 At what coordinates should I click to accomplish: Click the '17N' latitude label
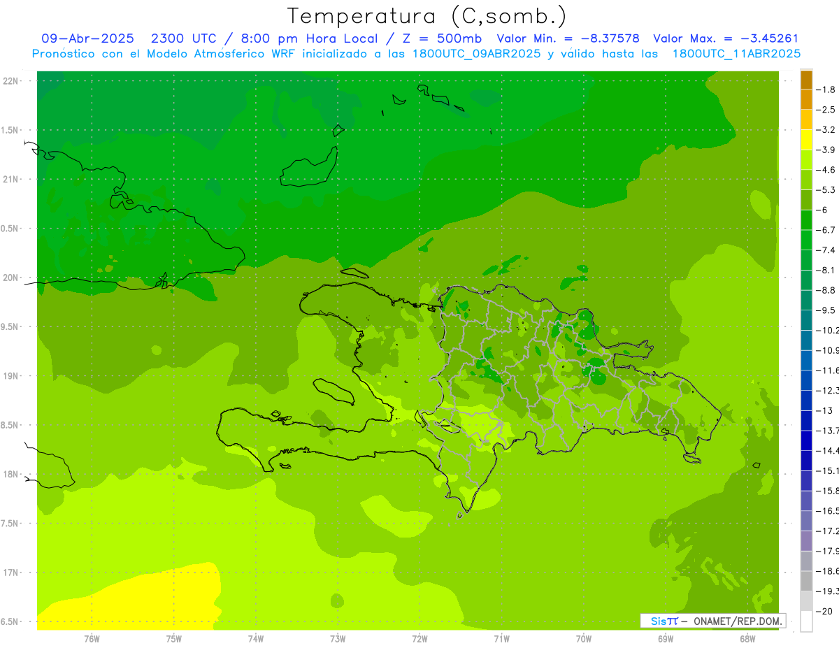point(11,573)
